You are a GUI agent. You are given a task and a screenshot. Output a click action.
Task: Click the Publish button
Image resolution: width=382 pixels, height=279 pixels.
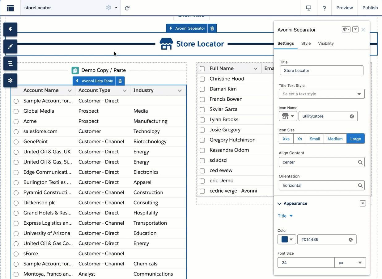pyautogui.click(x=370, y=8)
